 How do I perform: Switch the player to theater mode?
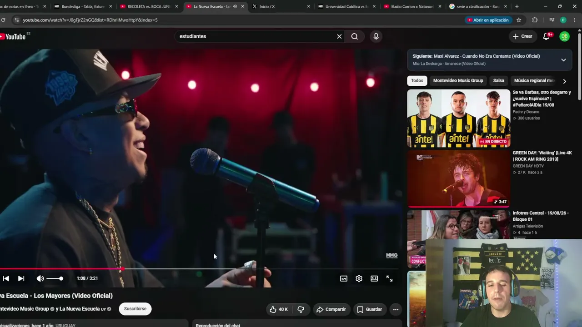(x=374, y=278)
